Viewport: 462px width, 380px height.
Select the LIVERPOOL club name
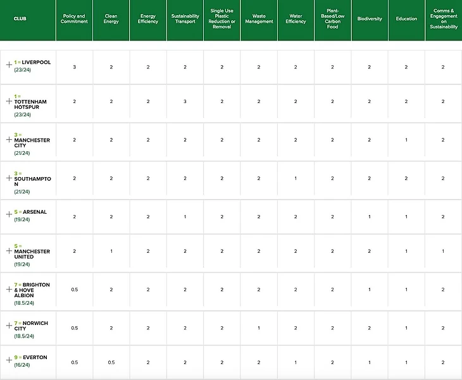(x=36, y=62)
